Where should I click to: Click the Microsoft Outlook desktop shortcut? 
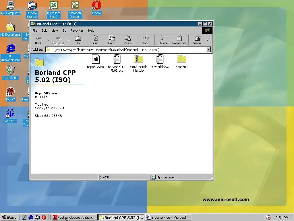click(x=75, y=10)
